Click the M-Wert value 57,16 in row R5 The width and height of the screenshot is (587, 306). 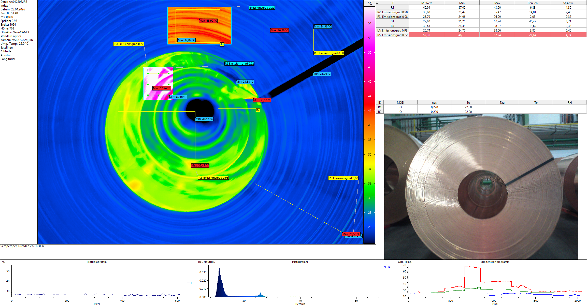426,35
